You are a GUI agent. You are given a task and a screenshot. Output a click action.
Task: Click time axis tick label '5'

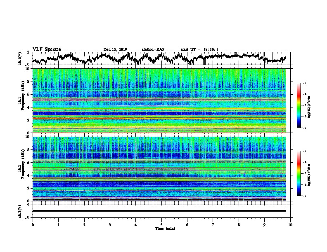pyautogui.click(x=161, y=225)
